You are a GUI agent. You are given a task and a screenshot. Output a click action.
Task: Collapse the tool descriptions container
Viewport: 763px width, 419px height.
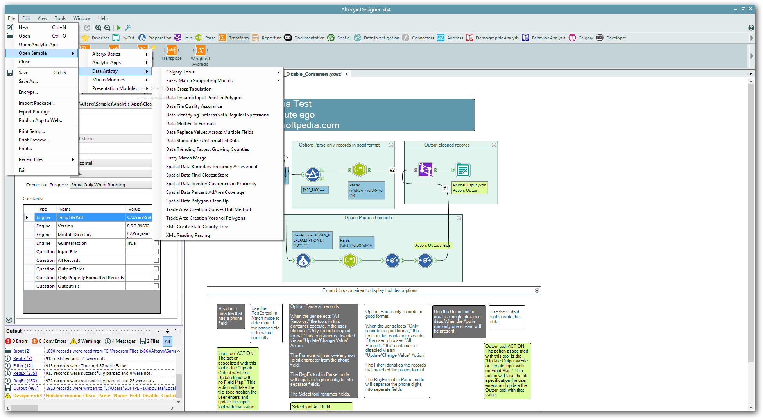[x=537, y=290]
